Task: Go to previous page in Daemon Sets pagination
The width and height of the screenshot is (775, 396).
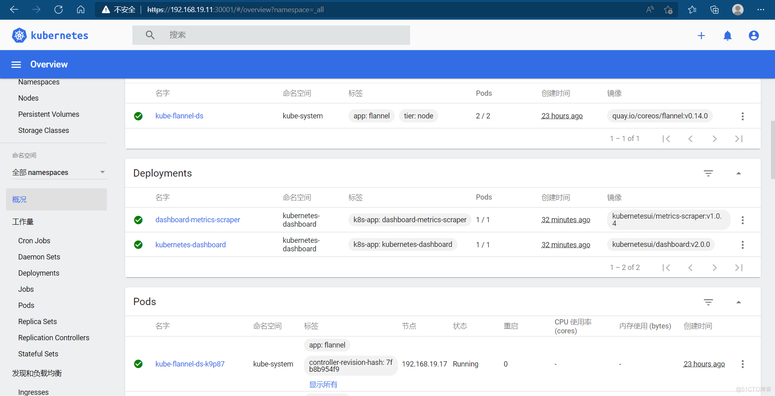Action: [690, 139]
